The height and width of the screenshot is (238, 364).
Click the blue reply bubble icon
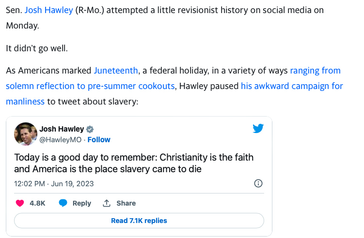[63, 203]
